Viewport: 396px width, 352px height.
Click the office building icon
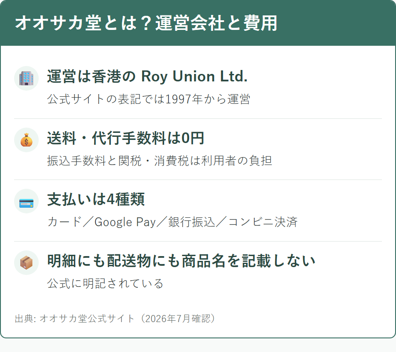(26, 78)
